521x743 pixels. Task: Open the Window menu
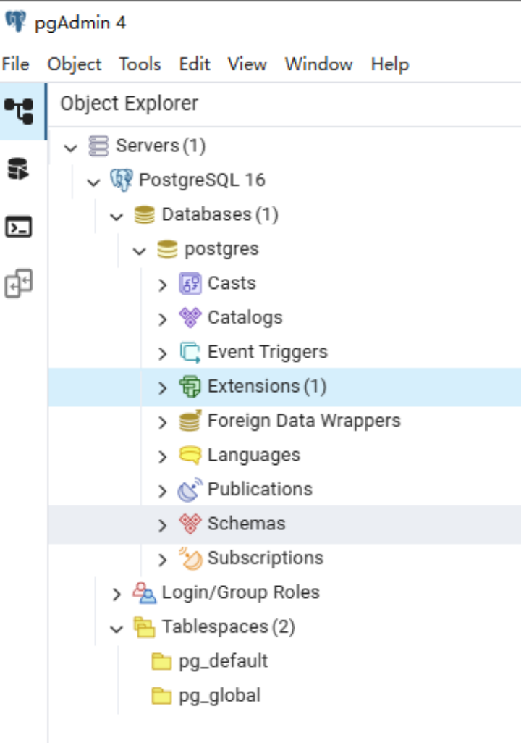[x=318, y=64]
